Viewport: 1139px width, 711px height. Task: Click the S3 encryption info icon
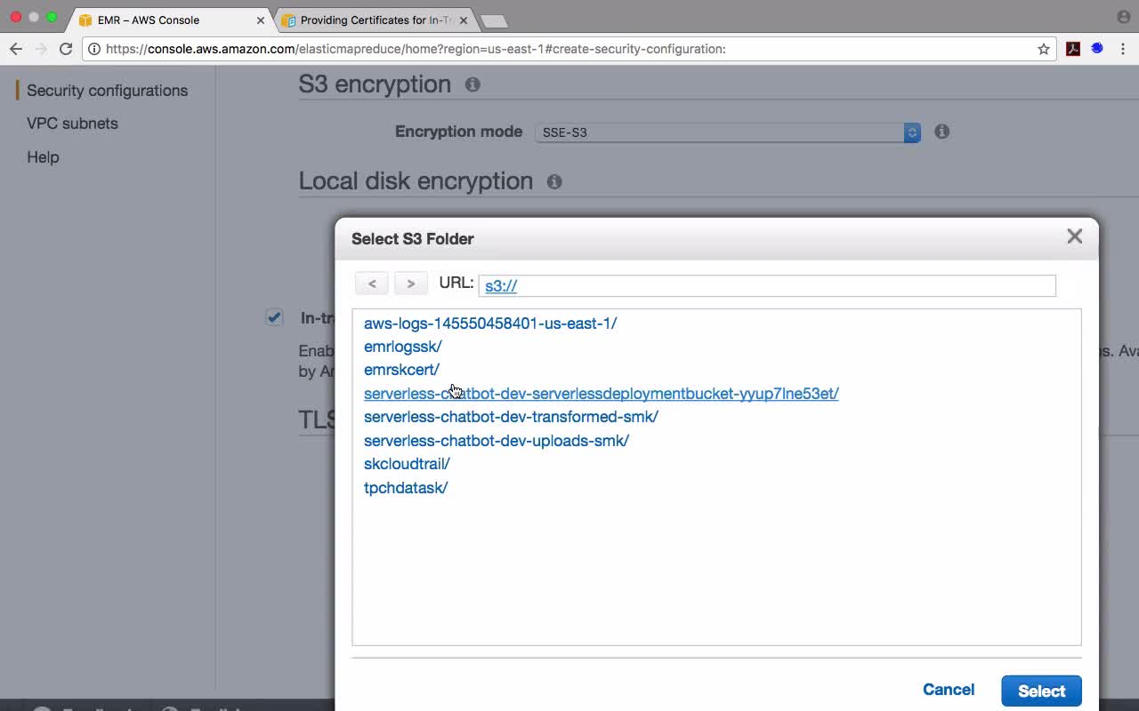473,84
